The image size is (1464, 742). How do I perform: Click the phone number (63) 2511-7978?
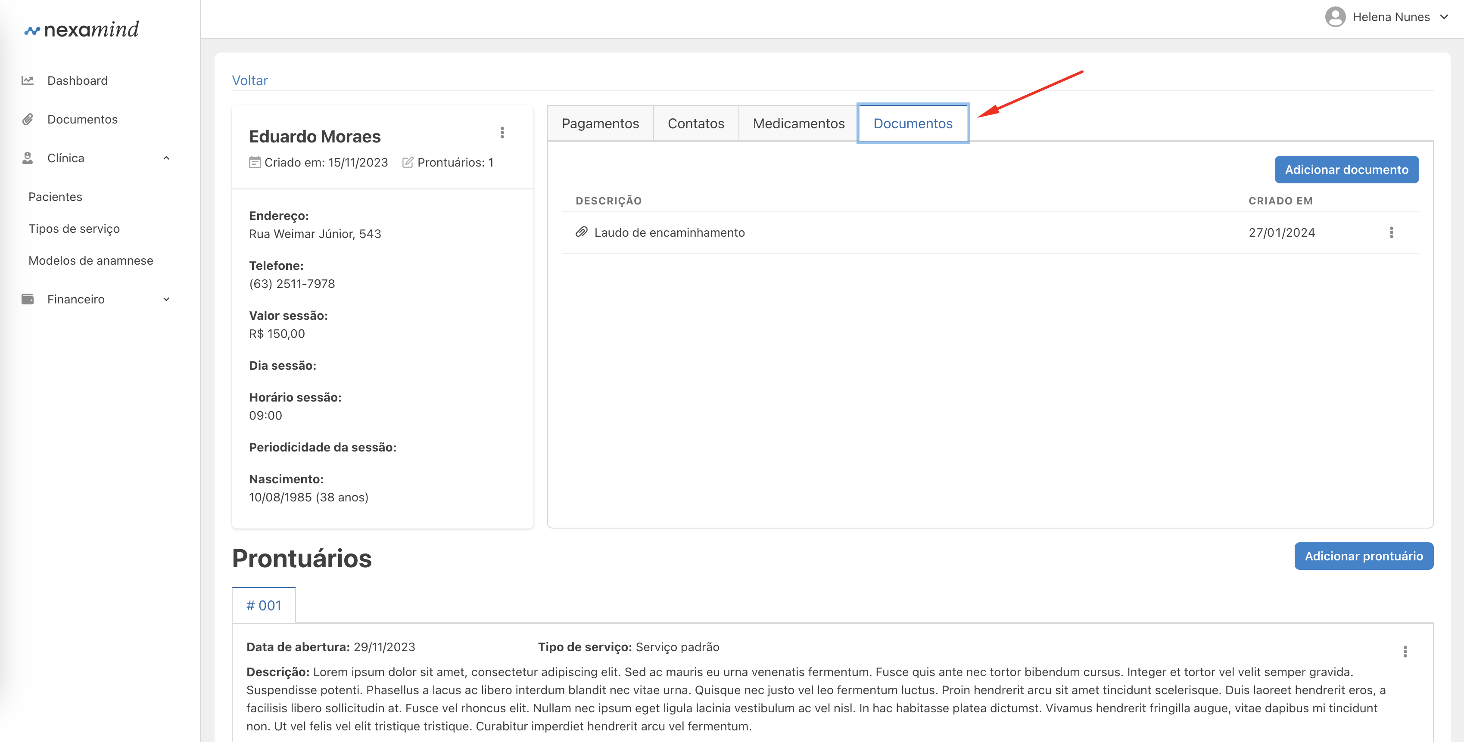[292, 284]
